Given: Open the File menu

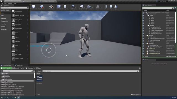Looking at the screenshot, I should pos(2,3).
